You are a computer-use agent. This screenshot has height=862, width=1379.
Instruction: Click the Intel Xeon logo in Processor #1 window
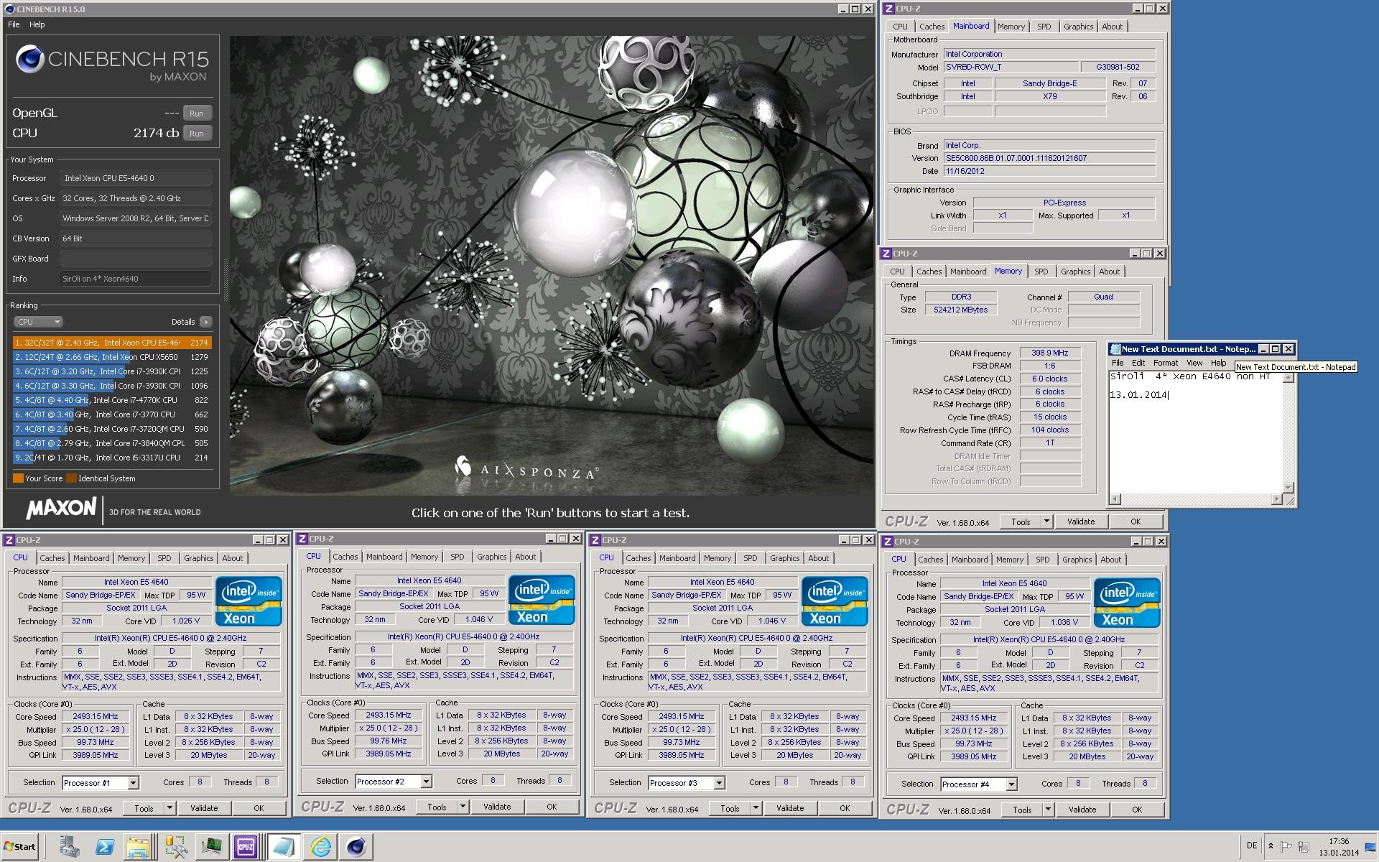coord(249,601)
